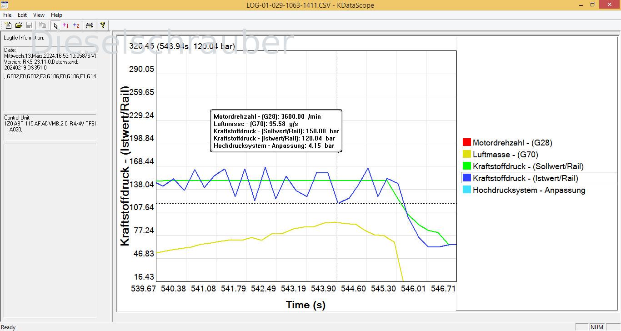
Task: Click the New document toolbar icon
Action: (x=8, y=25)
